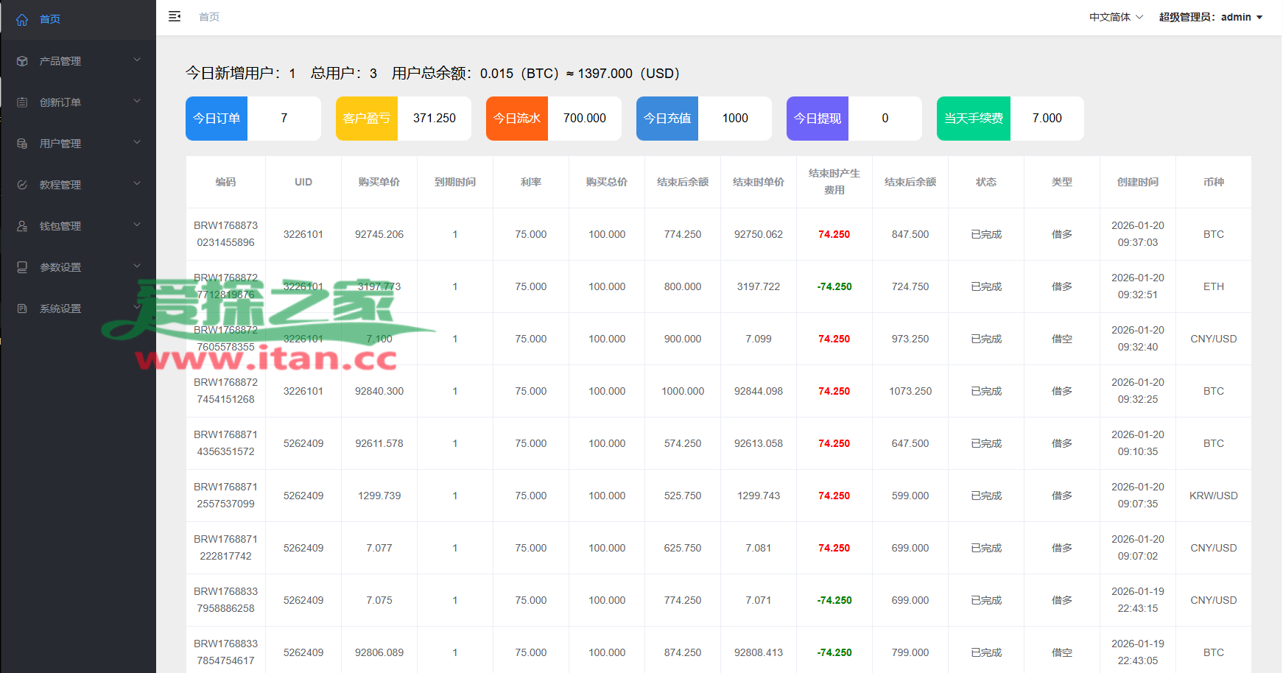Click the 钱包管理 sidebar icon
Viewport: 1283px width, 673px height.
[22, 226]
